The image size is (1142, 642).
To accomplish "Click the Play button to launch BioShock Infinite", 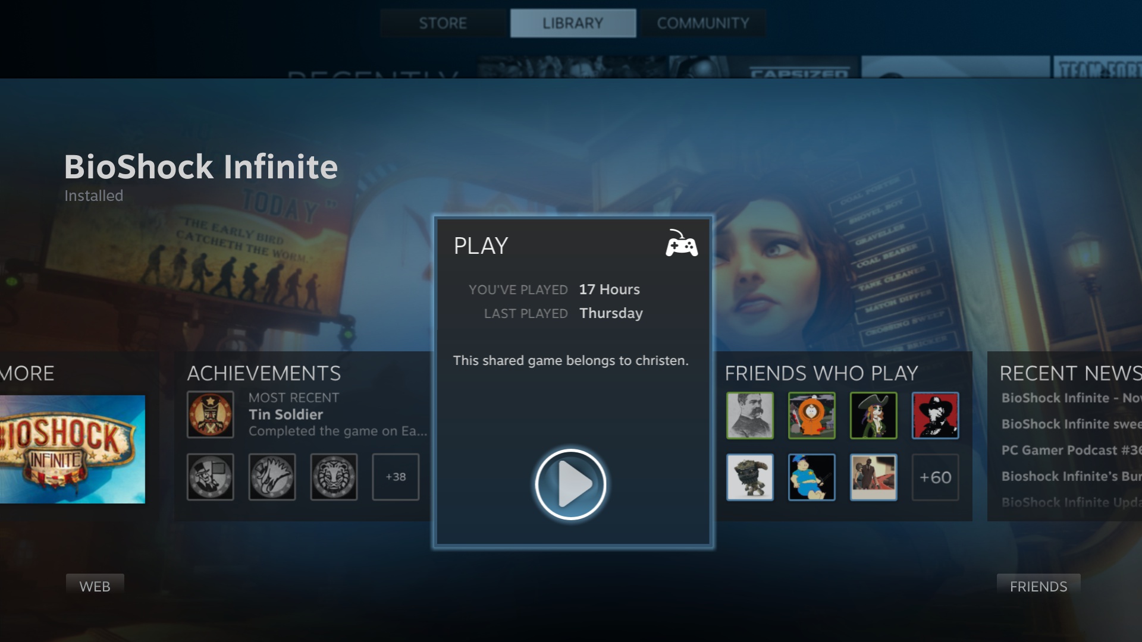I will click(x=572, y=484).
